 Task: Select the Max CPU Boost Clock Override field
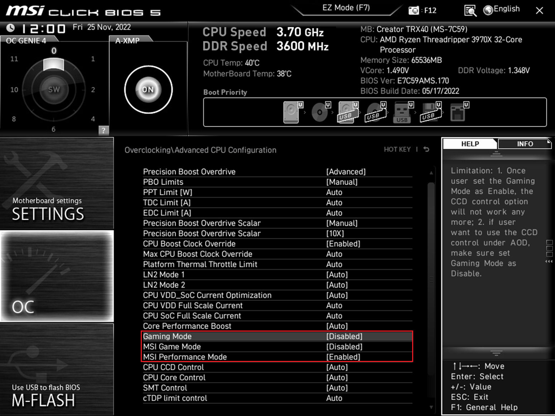point(277,254)
